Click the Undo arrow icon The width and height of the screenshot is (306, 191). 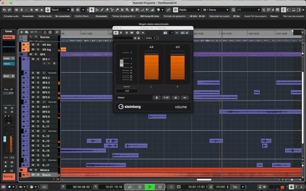pos(4,10)
